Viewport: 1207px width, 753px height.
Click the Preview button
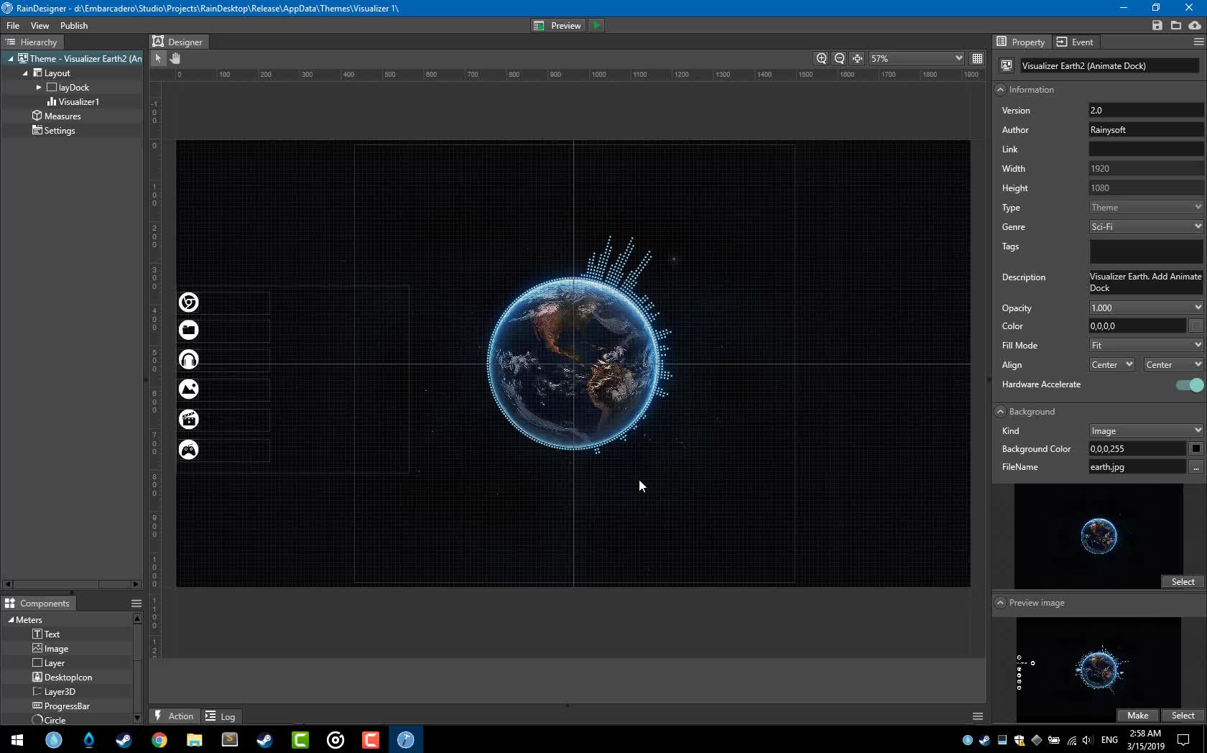pyautogui.click(x=558, y=25)
